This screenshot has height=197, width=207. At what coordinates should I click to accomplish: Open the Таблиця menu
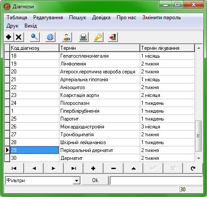[x=17, y=17]
